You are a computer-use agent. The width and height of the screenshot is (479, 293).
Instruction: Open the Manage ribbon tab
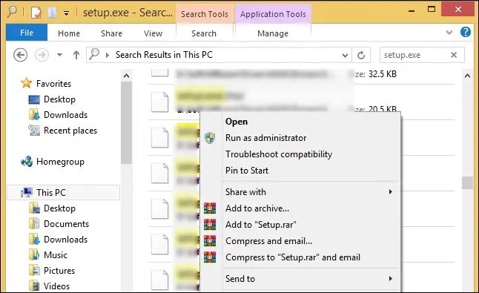tap(273, 33)
